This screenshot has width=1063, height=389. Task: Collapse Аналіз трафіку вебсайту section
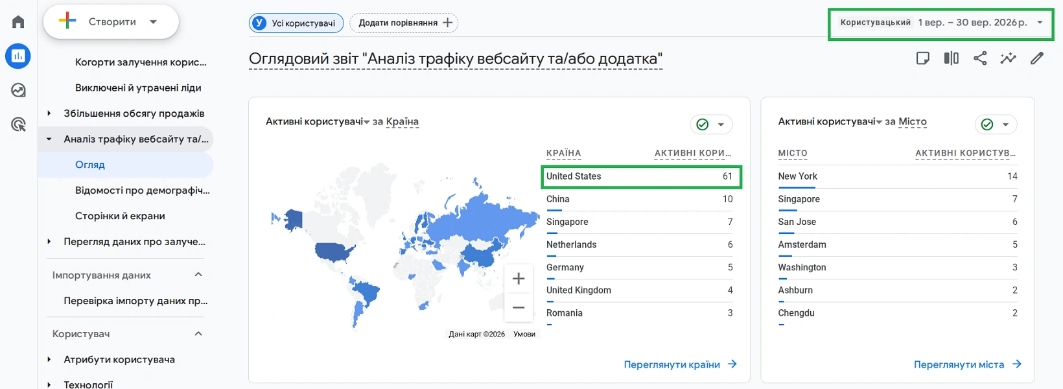click(x=49, y=139)
